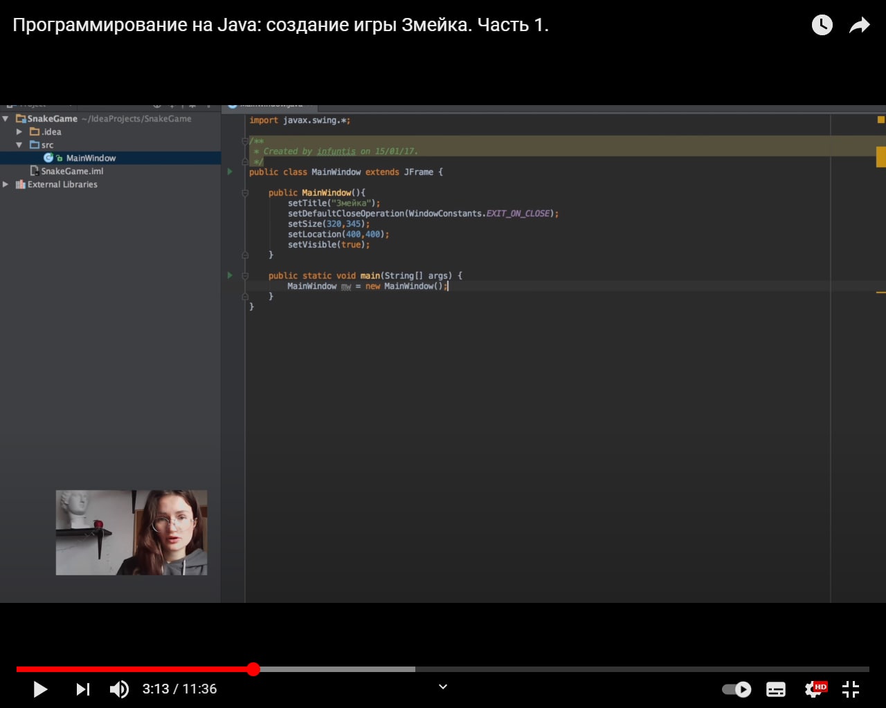Select the SnakeGame project root row
Screen dimensions: 886x708
point(111,119)
